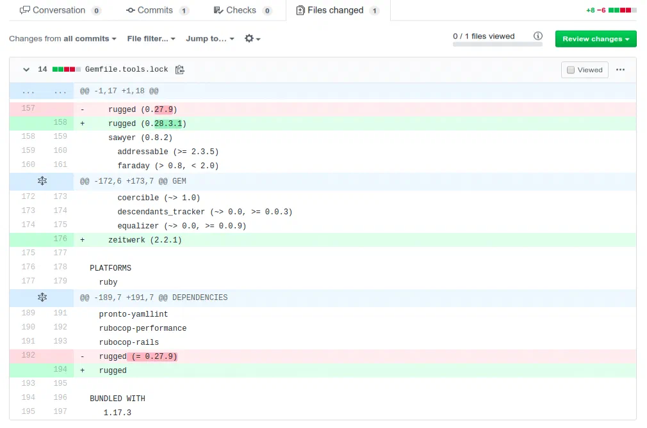
Task: Copy the Gemfile.tools.lock file path
Action: pos(179,70)
